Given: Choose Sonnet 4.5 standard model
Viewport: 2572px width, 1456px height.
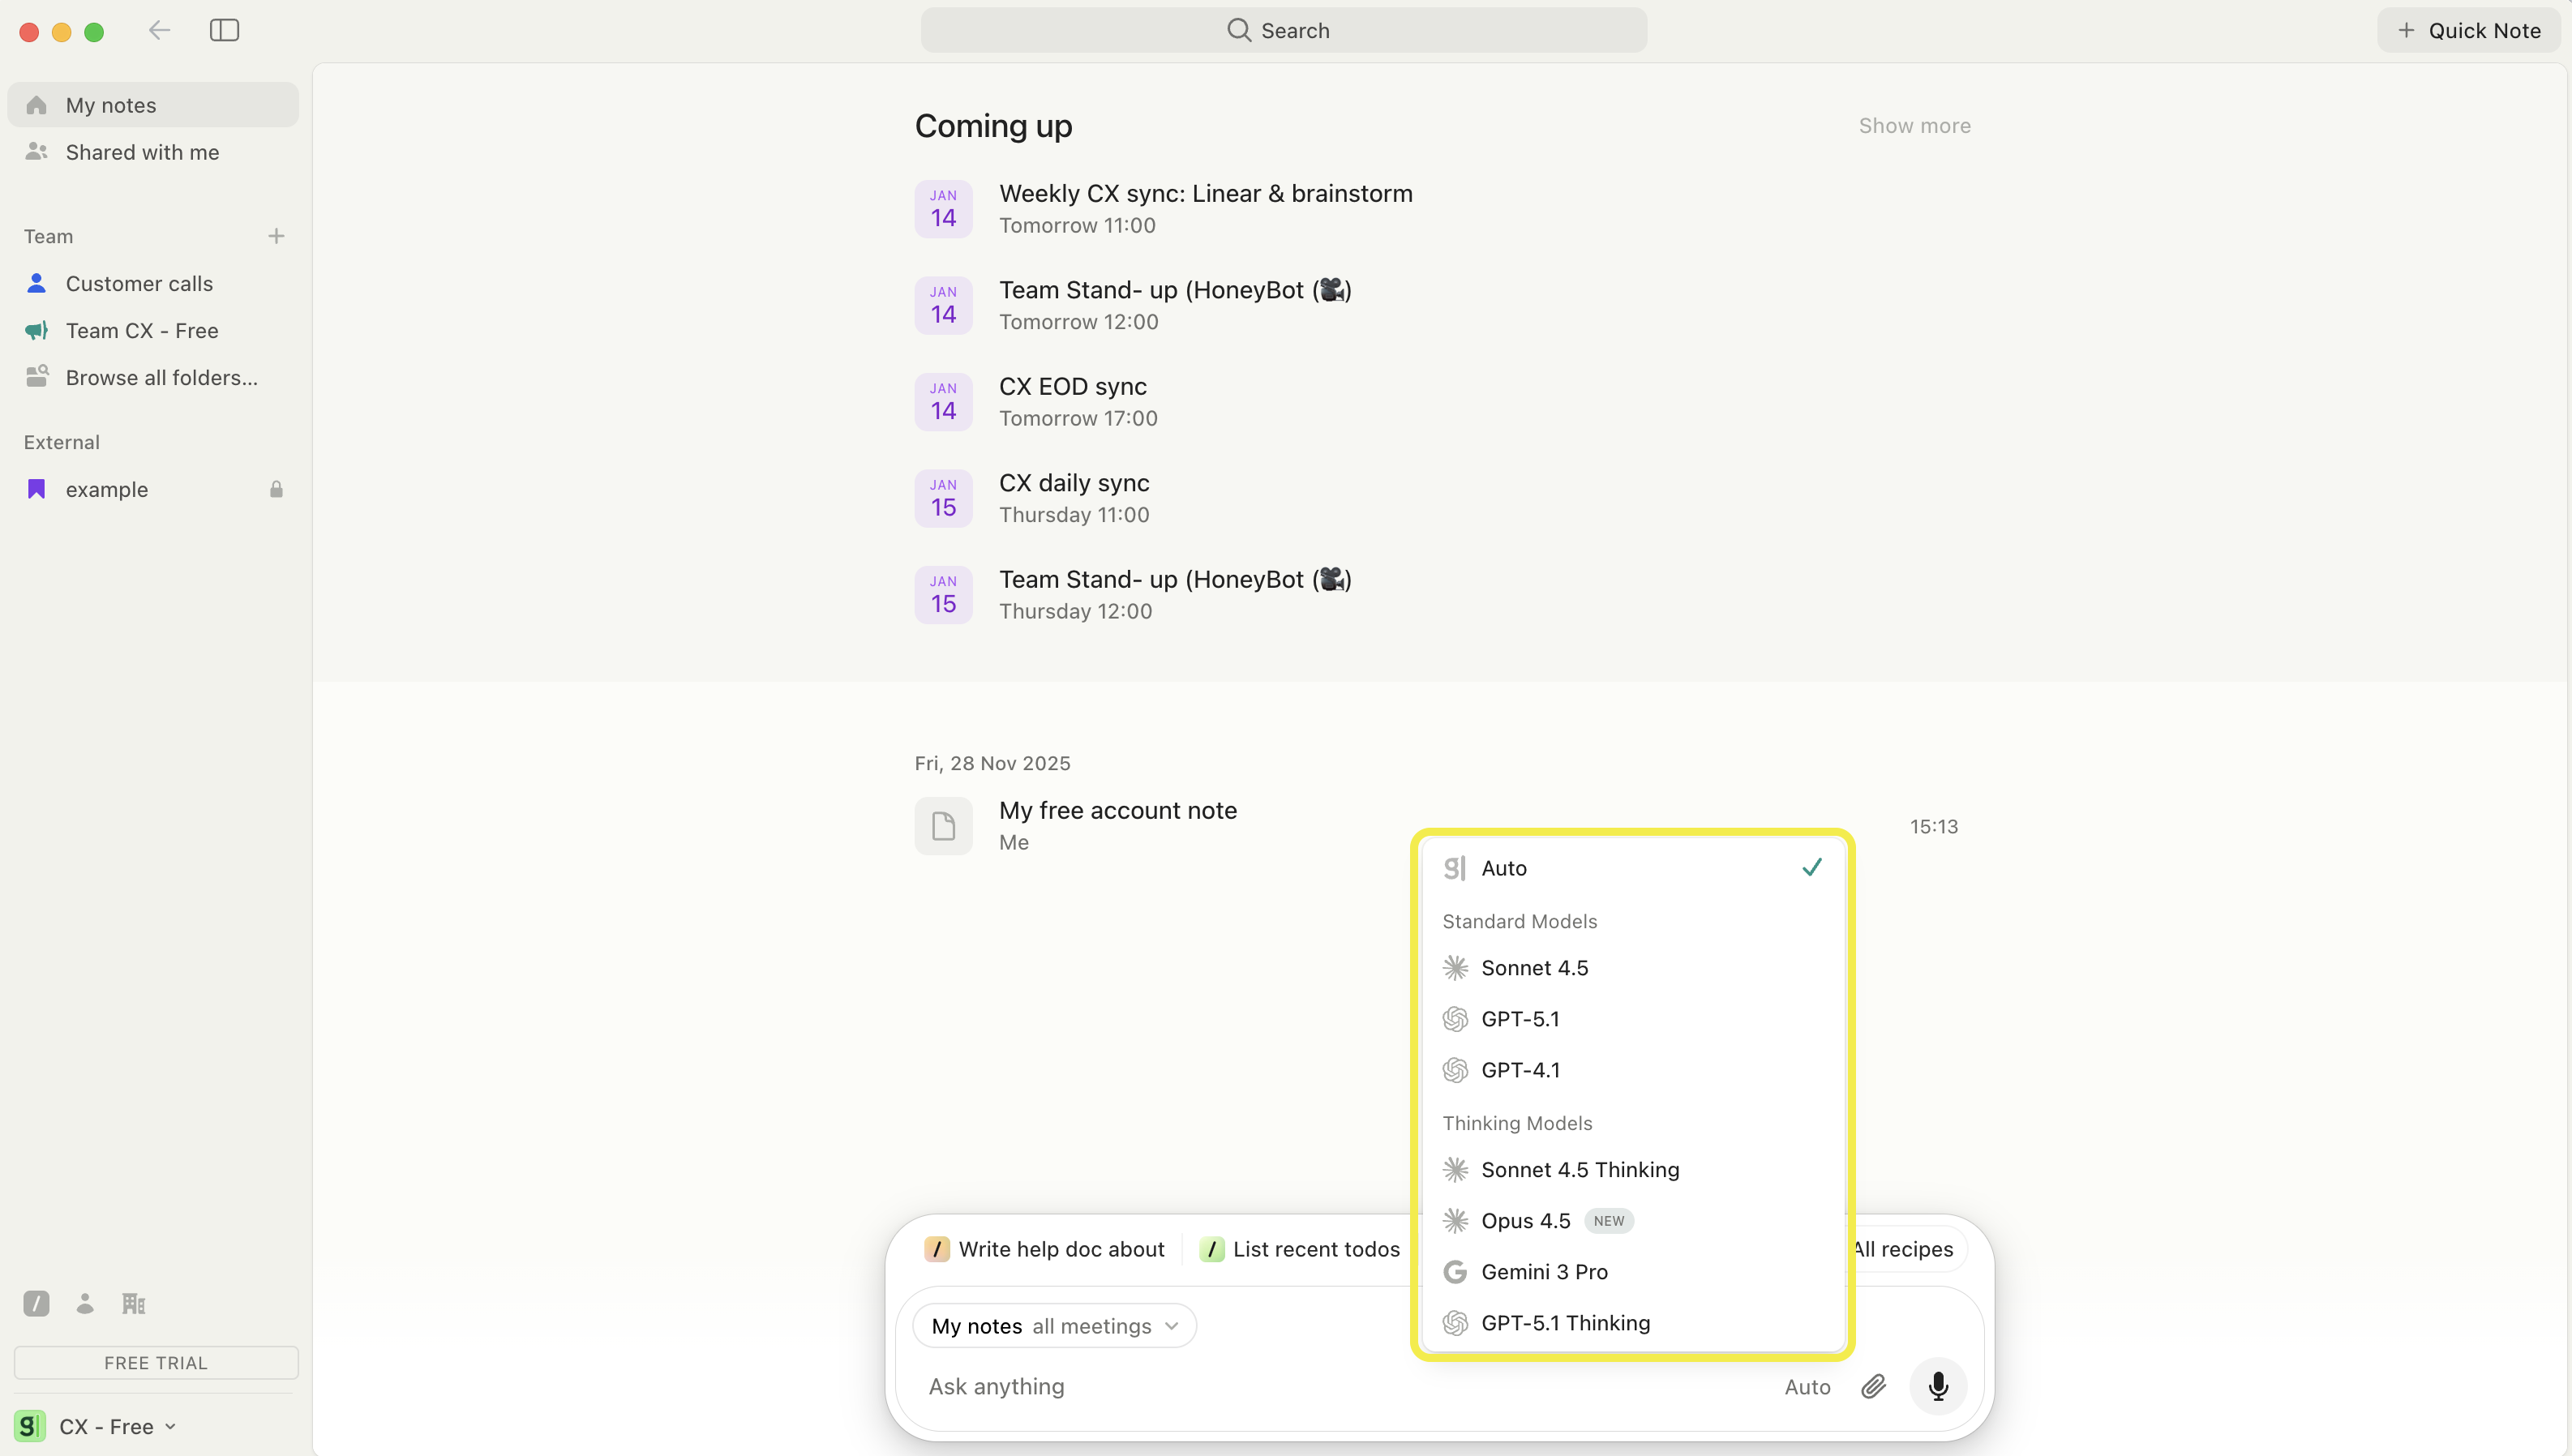Looking at the screenshot, I should coord(1534,968).
